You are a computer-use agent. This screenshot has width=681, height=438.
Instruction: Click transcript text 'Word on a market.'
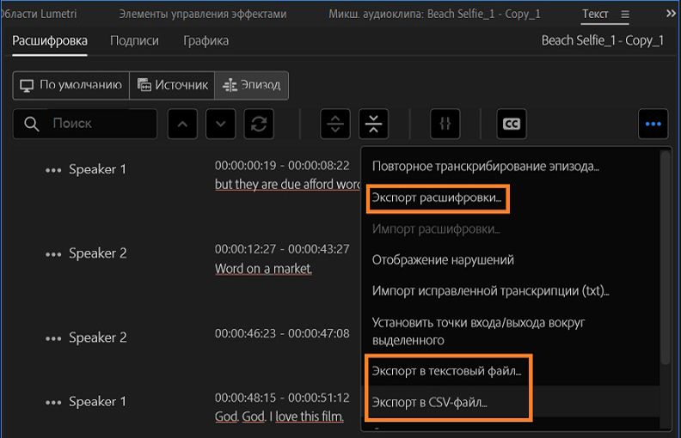pyautogui.click(x=263, y=269)
